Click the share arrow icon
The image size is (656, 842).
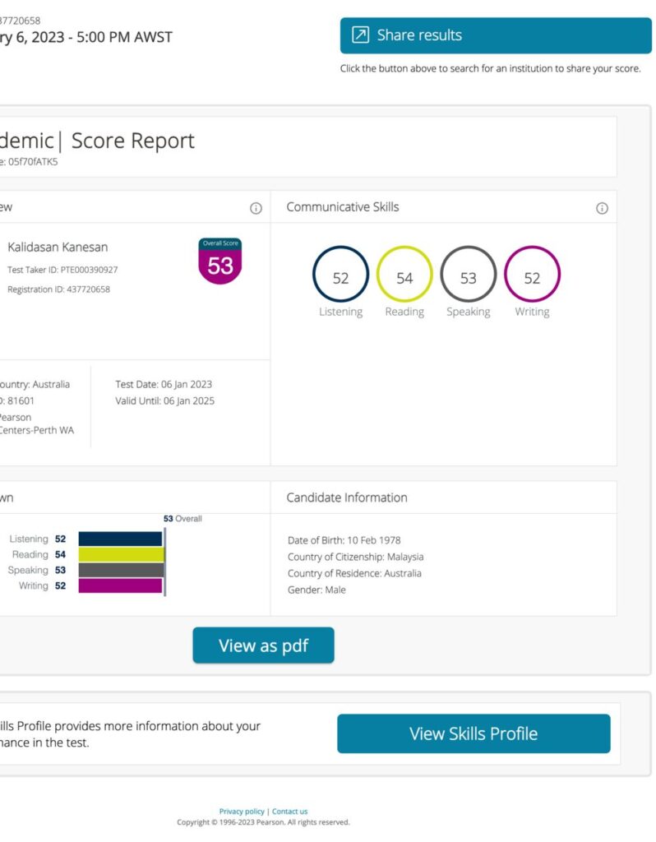click(360, 35)
